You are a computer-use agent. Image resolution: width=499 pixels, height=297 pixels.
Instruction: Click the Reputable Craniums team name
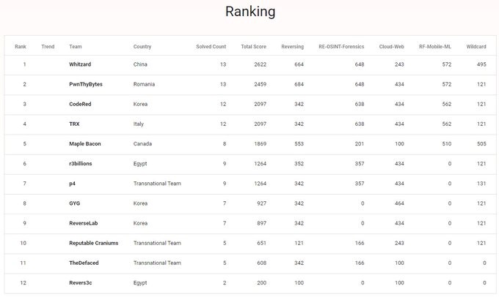pos(93,243)
